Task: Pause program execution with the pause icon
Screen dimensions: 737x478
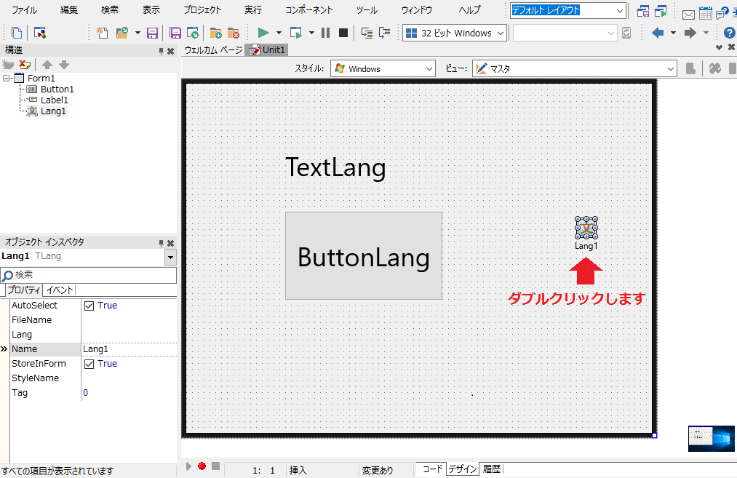Action: 324,32
